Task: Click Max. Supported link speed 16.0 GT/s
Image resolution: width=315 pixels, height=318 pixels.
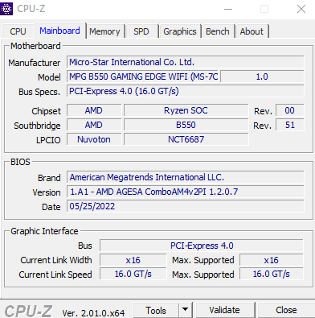Action: tap(272, 274)
